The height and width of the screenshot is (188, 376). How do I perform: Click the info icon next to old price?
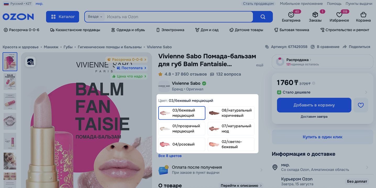(x=314, y=83)
